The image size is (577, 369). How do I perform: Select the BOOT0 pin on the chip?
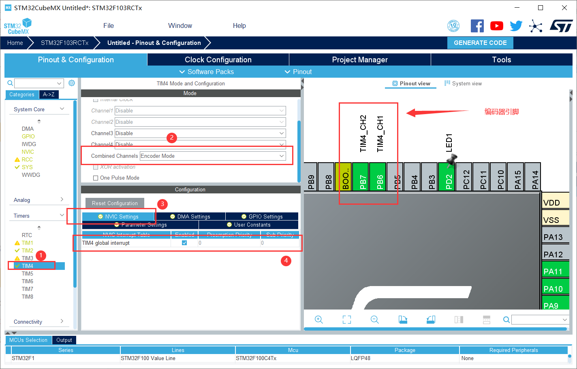(344, 177)
